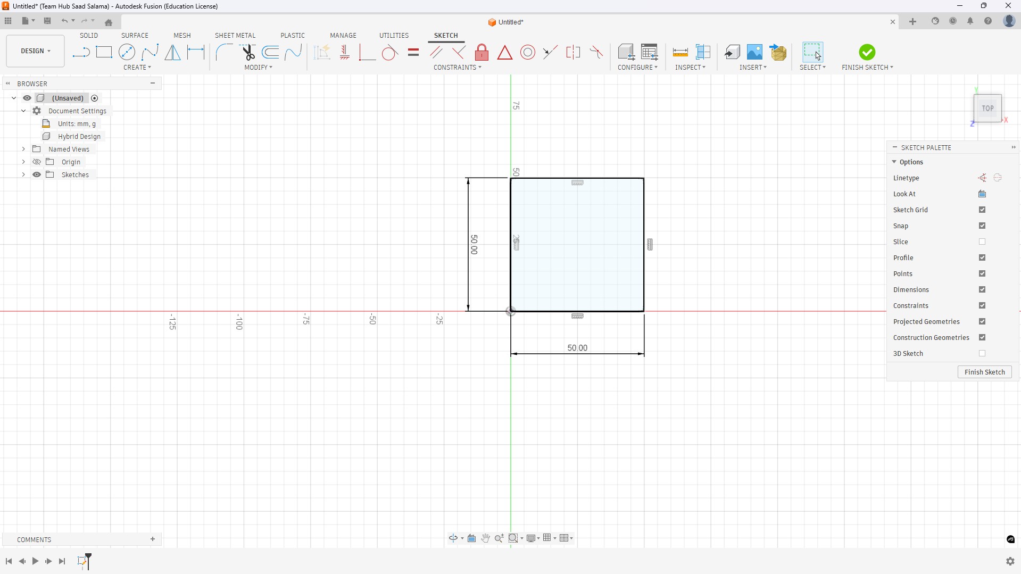Switch to the SURFACE tab

tap(135, 36)
